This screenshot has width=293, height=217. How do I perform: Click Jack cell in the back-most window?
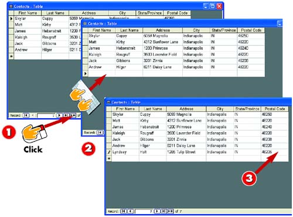pyautogui.click(x=28, y=43)
